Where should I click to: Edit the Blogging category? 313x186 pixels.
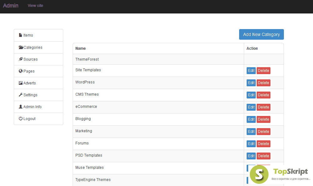point(251,119)
